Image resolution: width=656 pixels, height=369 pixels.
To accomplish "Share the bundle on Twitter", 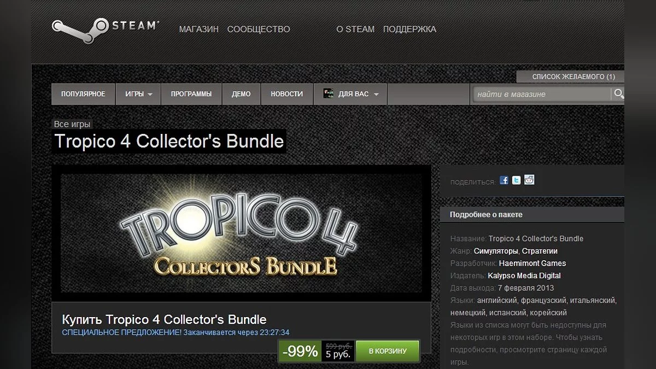I will pyautogui.click(x=517, y=180).
